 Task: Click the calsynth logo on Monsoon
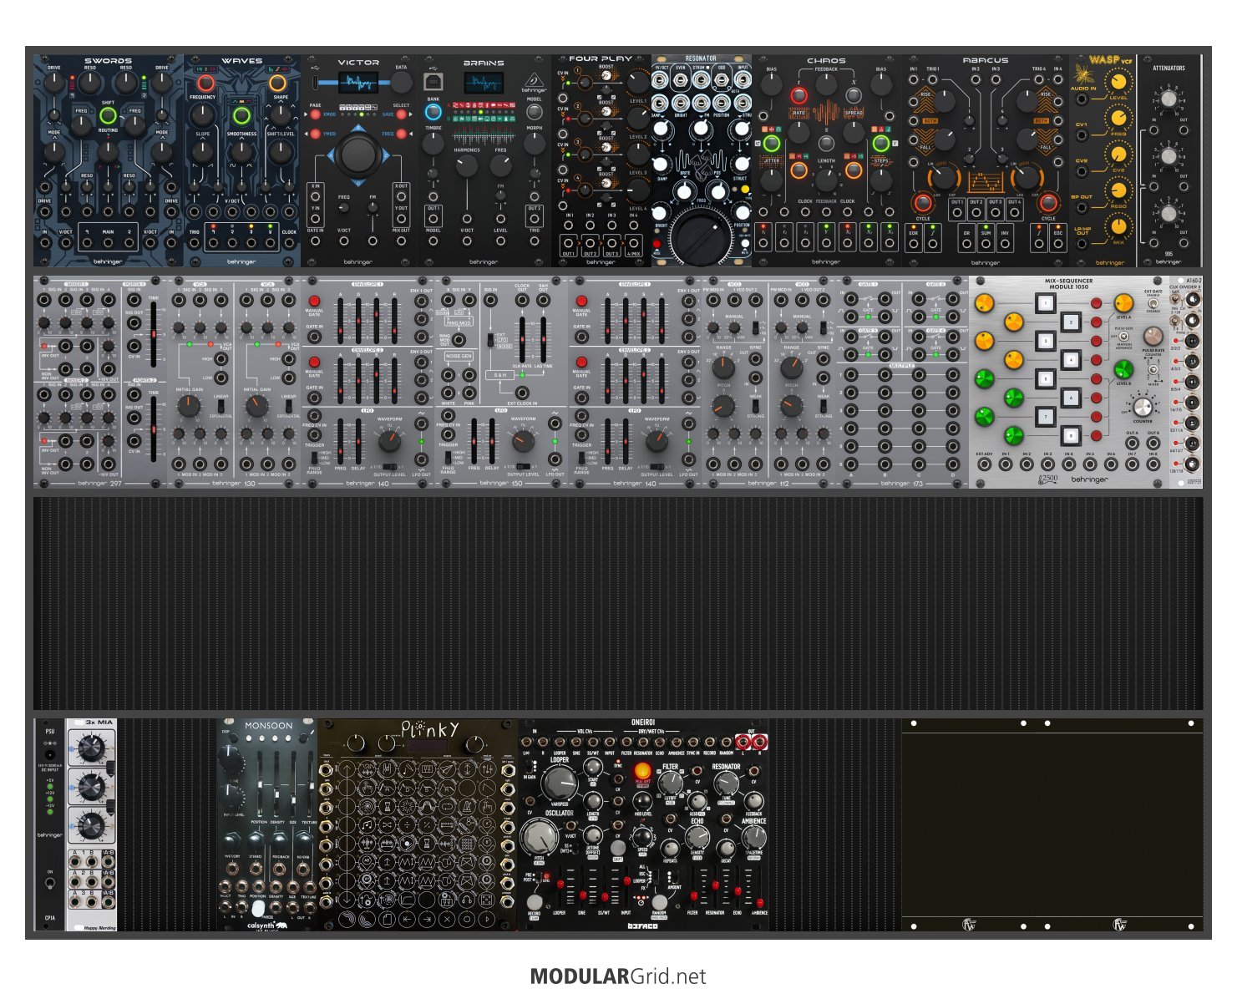267,926
